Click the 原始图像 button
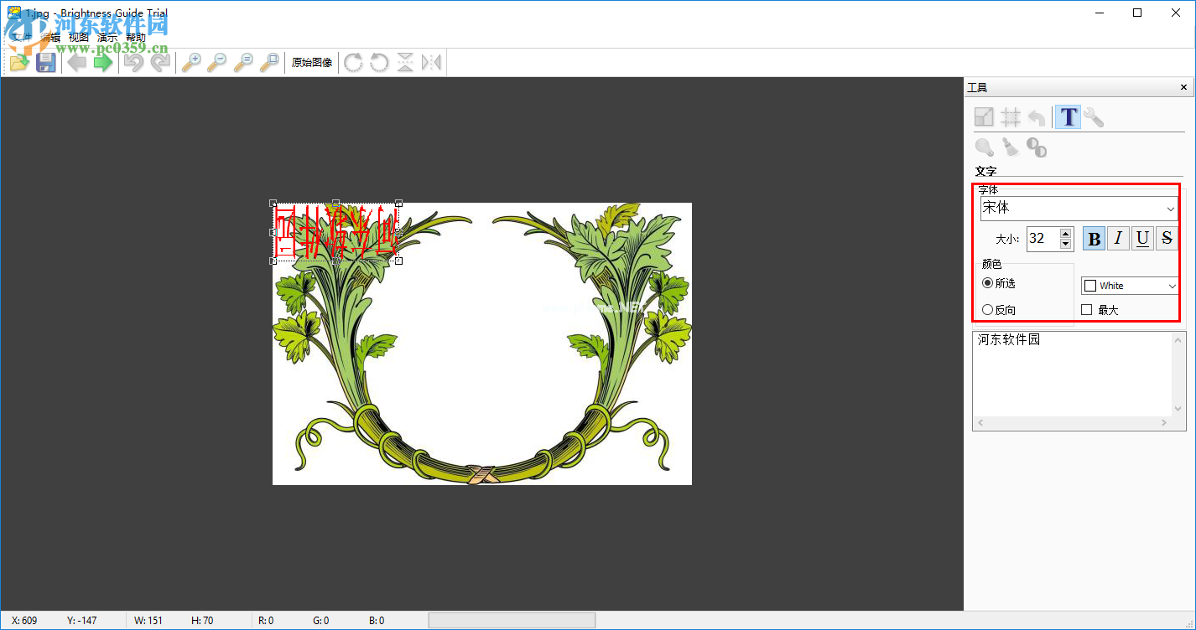 click(x=312, y=63)
